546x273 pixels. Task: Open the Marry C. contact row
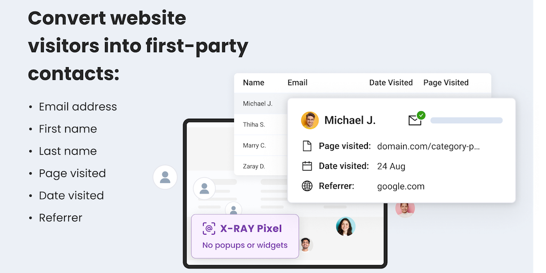[x=254, y=146]
